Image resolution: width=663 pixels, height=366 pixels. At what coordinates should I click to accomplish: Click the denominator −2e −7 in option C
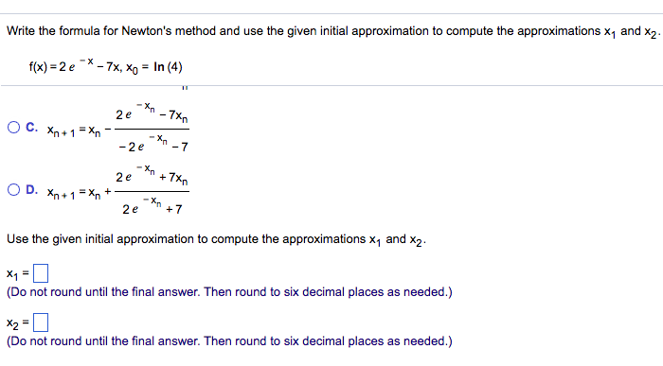pyautogui.click(x=152, y=144)
